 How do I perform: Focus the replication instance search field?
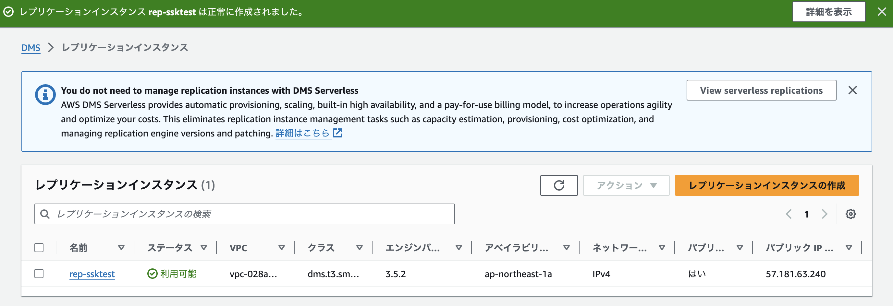pyautogui.click(x=244, y=214)
